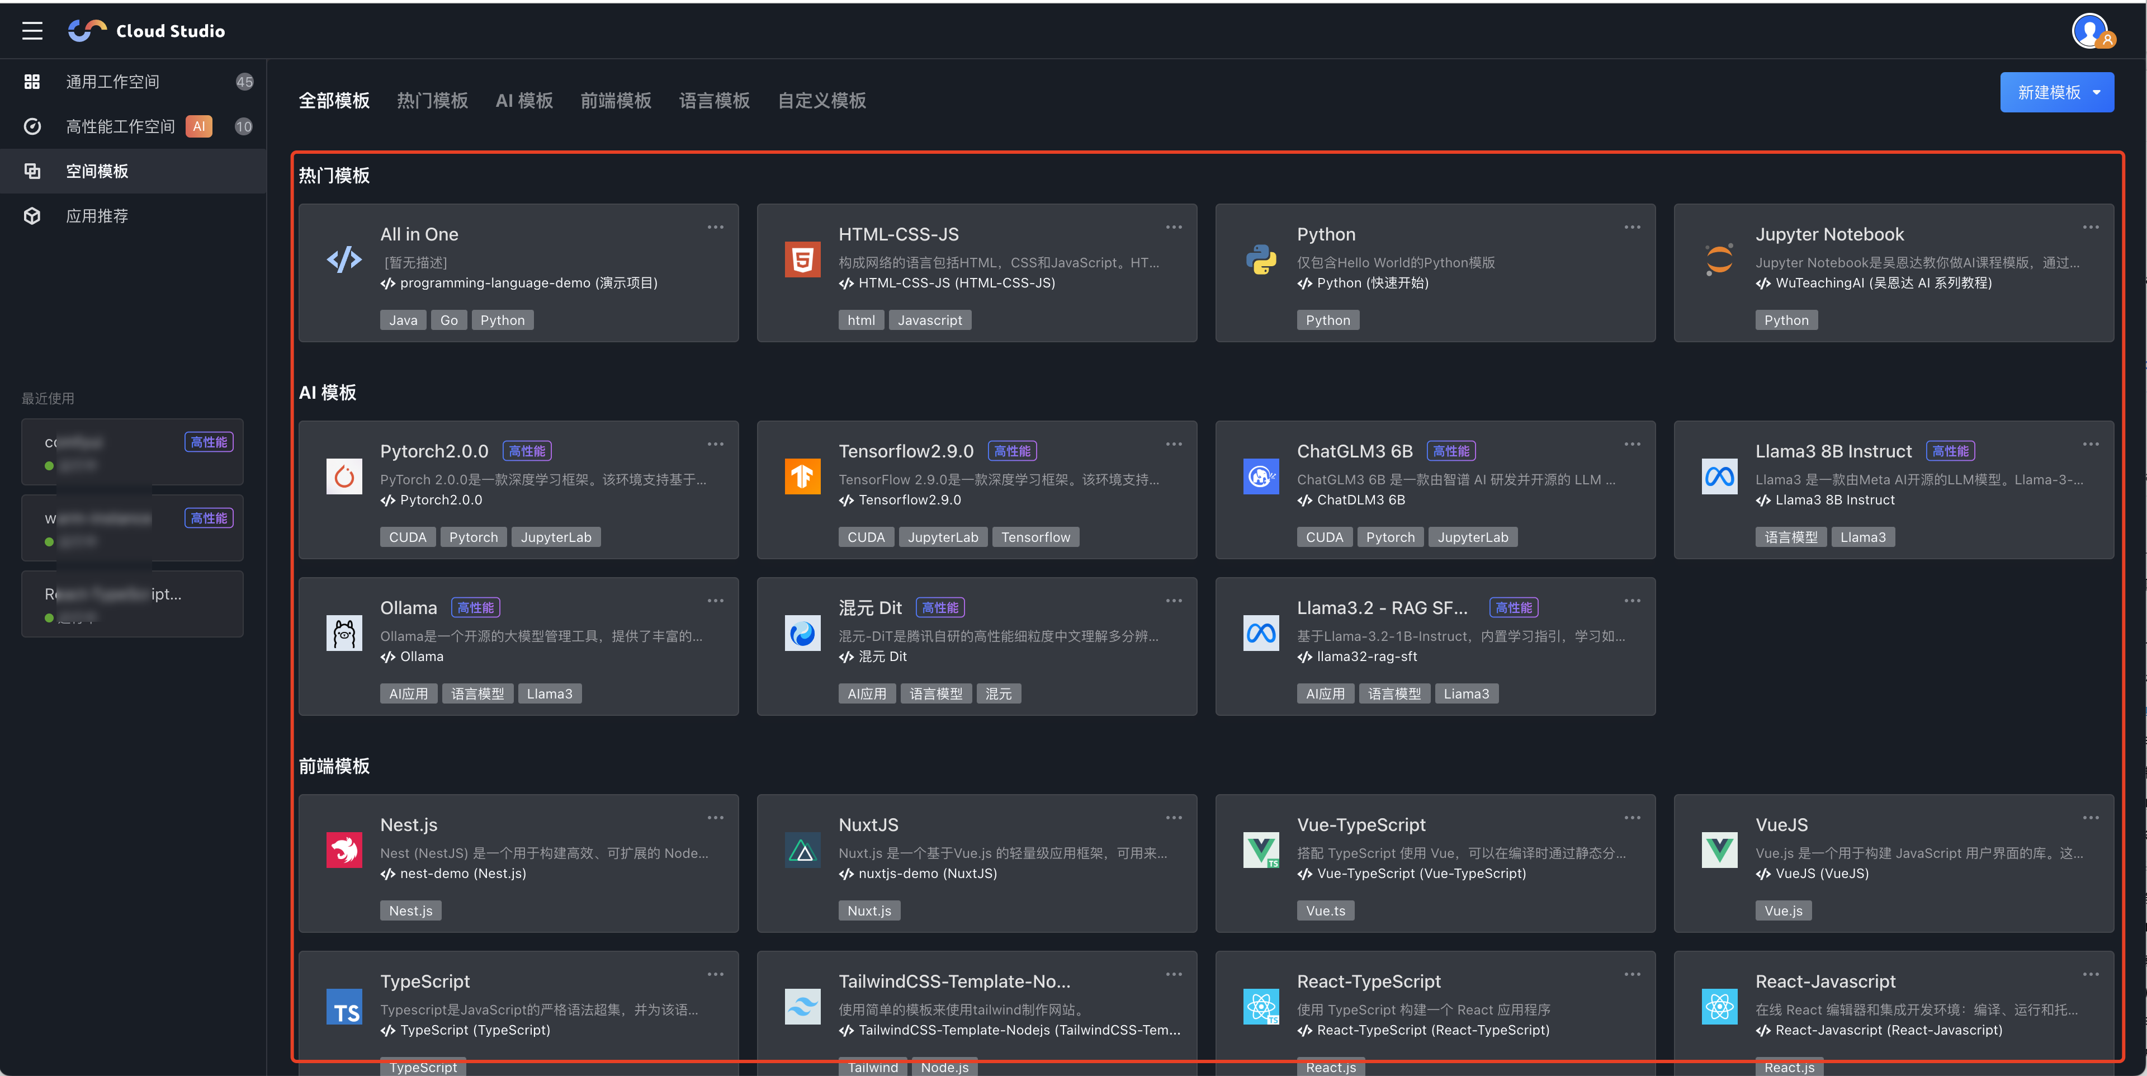Open 通用工作空间 in sidebar

112,82
